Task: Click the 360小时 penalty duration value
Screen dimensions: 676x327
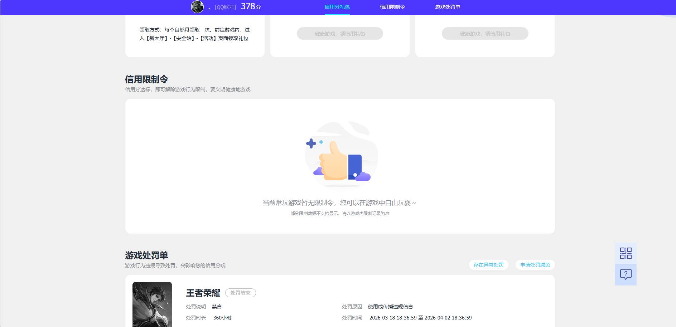Action: (x=222, y=318)
